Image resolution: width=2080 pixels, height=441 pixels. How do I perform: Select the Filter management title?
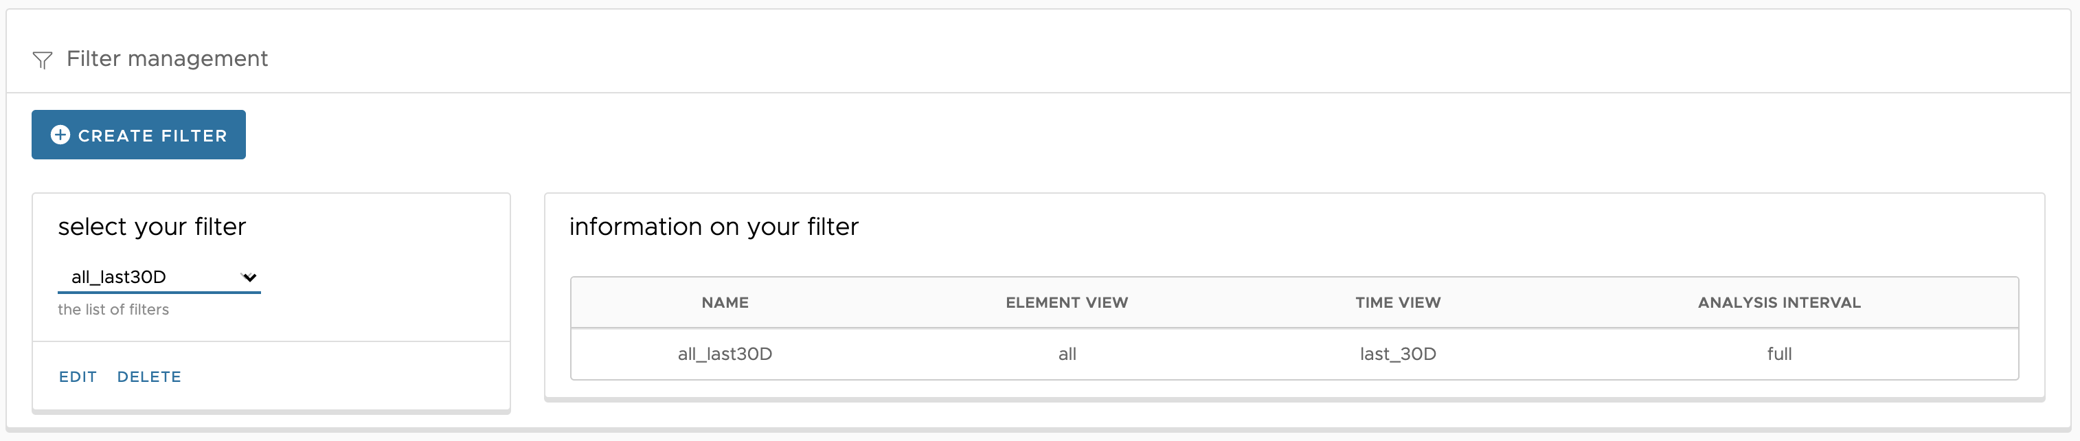point(167,59)
